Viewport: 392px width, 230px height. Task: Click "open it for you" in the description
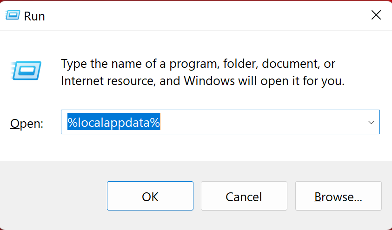coord(305,81)
